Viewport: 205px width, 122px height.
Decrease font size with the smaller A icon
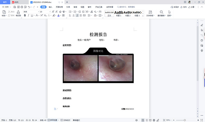[x=57, y=12]
